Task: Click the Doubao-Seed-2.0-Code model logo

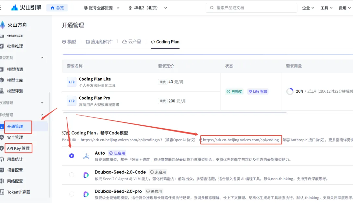Action: coord(86,175)
